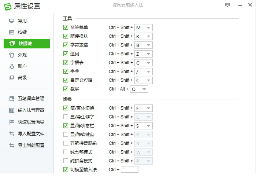Check the 纯拼音模式 checkbox
Viewport: 256px width, 180px height.
pyautogui.click(x=66, y=161)
